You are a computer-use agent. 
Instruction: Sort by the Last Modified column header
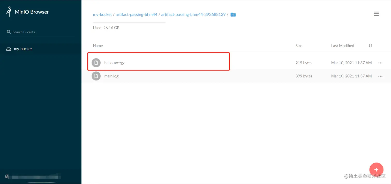click(343, 46)
